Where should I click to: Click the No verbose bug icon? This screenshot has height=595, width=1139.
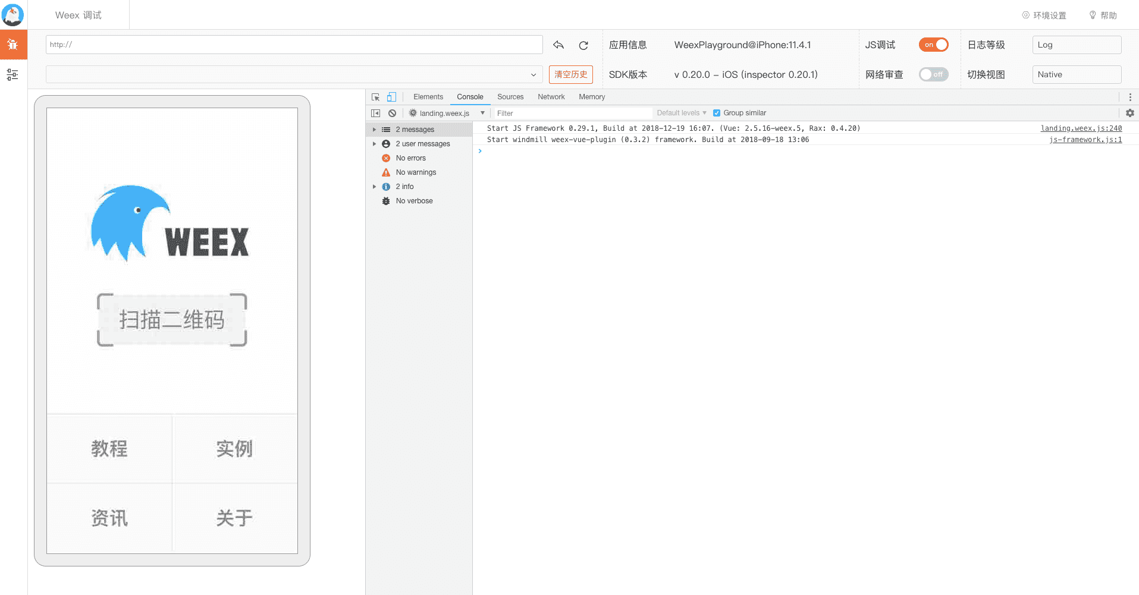(386, 201)
